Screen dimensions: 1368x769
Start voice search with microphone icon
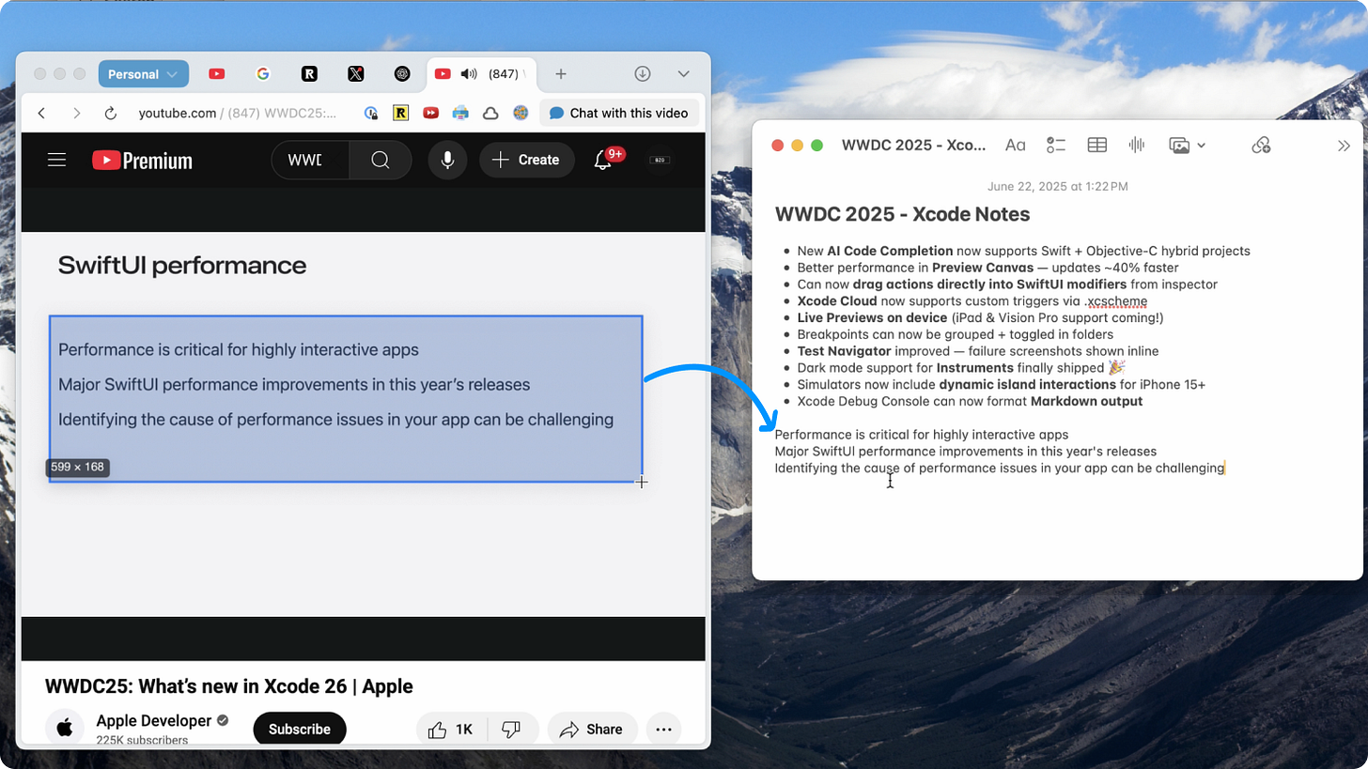pos(448,160)
